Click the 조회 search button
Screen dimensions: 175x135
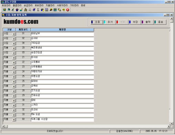pos(96,22)
